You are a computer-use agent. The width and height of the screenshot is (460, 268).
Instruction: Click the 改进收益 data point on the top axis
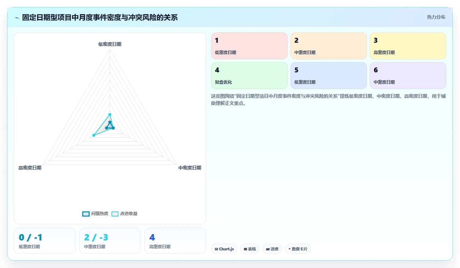coord(110,114)
